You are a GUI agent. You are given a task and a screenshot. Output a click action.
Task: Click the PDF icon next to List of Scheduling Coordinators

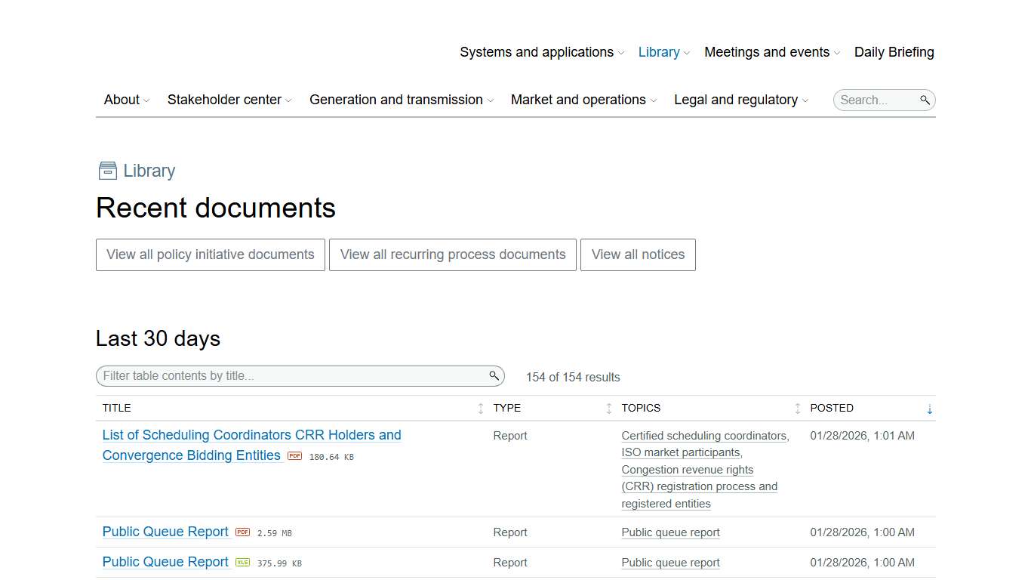[294, 455]
